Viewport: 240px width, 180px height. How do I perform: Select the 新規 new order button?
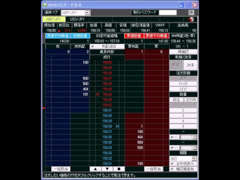pyautogui.click(x=176, y=65)
